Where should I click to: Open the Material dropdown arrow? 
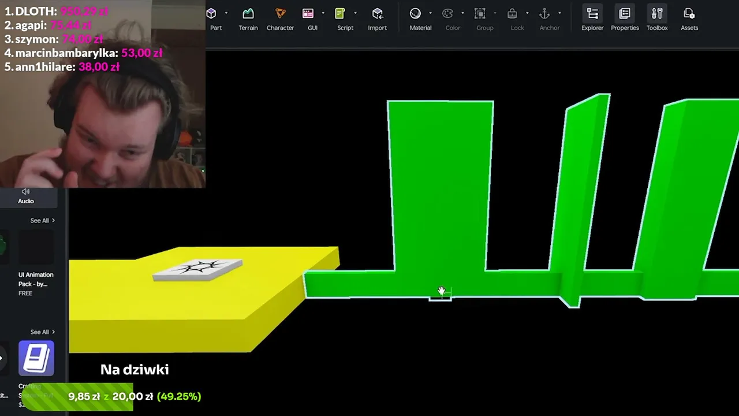[x=430, y=13]
